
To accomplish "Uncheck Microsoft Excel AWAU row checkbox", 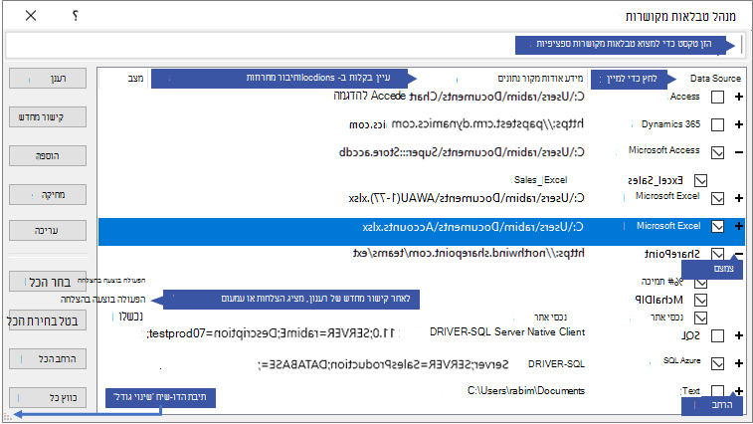I will [717, 198].
